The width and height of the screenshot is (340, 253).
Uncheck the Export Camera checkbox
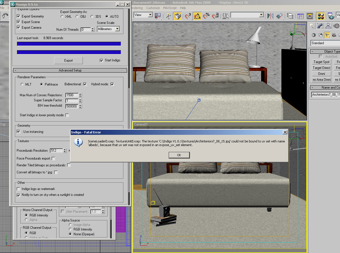click(x=19, y=28)
